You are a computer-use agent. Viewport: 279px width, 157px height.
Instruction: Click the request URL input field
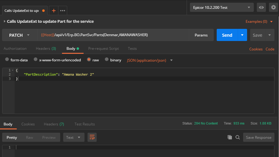[x=112, y=35]
